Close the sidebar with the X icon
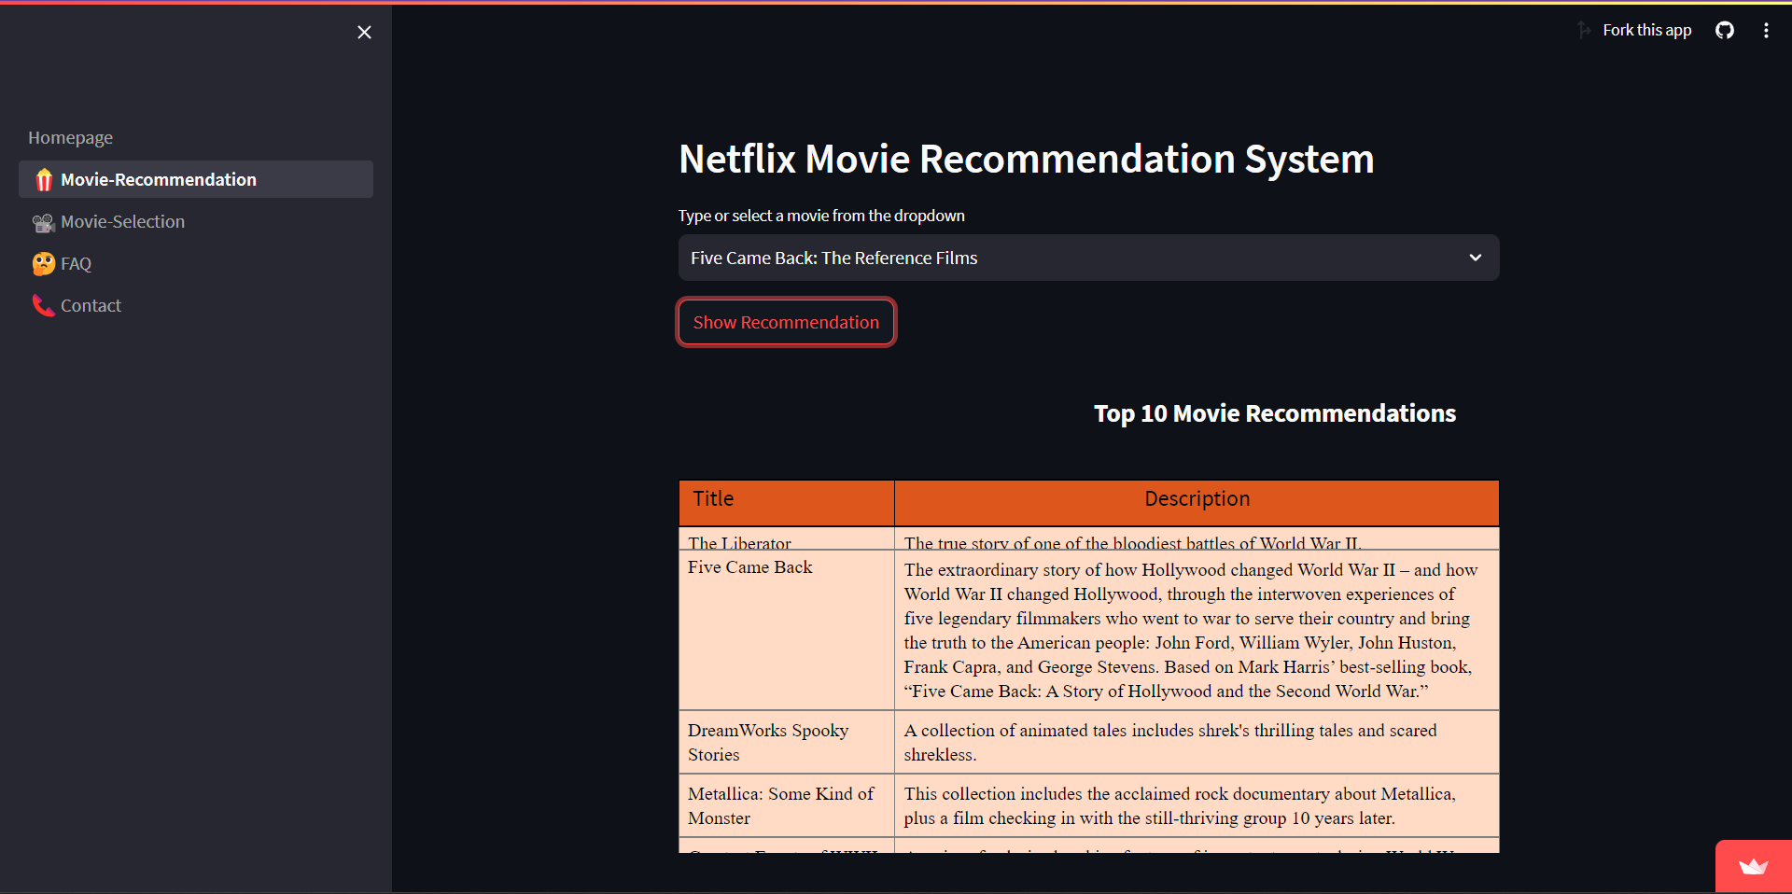The height and width of the screenshot is (894, 1792). pyautogui.click(x=364, y=33)
